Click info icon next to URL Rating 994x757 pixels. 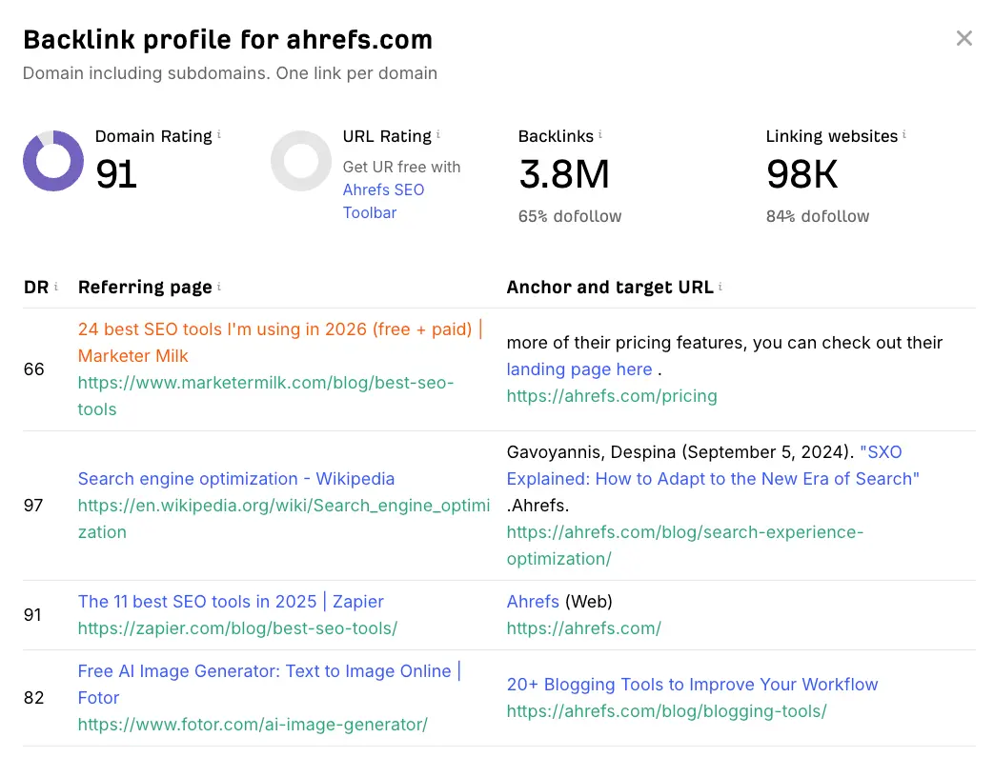[x=438, y=135]
